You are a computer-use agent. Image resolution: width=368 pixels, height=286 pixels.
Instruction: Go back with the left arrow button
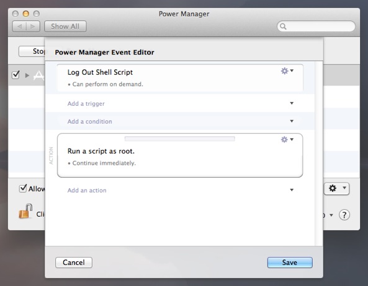(19, 27)
